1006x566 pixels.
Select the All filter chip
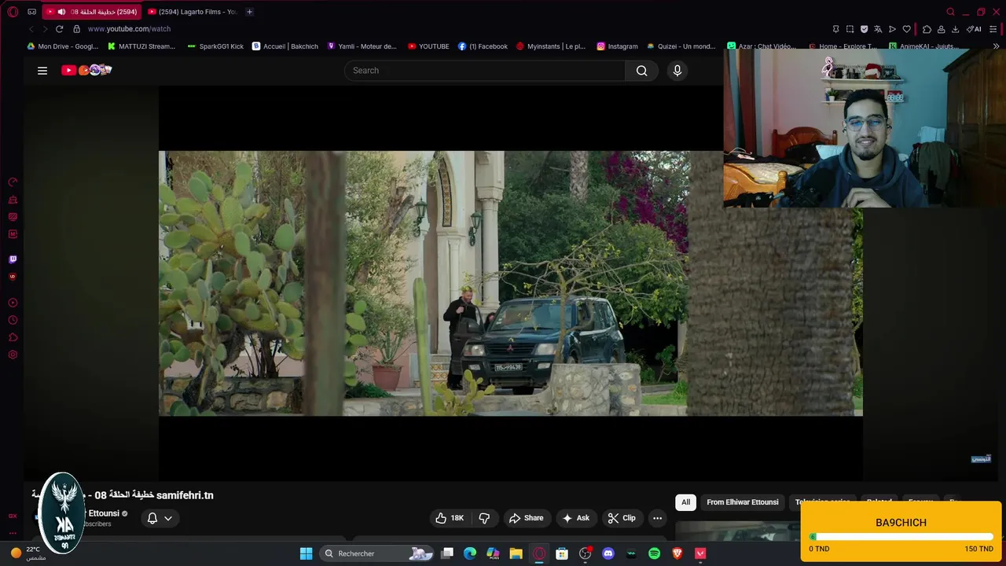pyautogui.click(x=685, y=502)
